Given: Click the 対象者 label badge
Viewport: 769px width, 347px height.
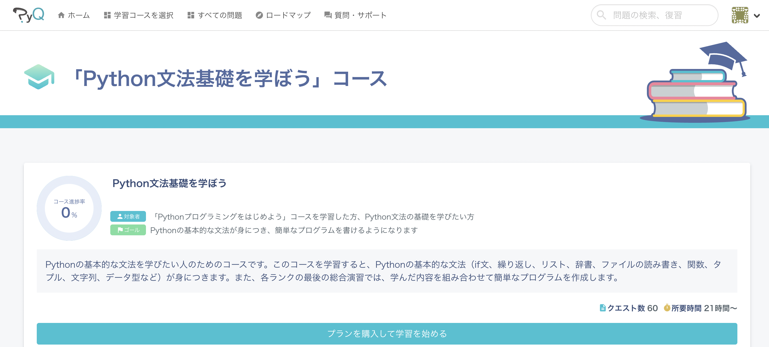Looking at the screenshot, I should [128, 216].
